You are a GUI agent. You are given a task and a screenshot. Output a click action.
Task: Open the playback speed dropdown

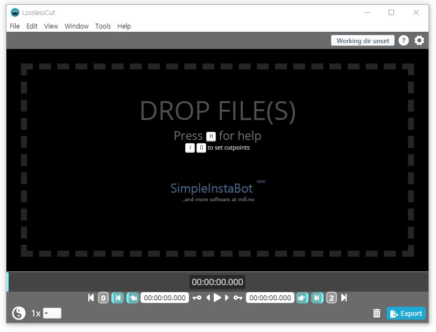click(52, 313)
